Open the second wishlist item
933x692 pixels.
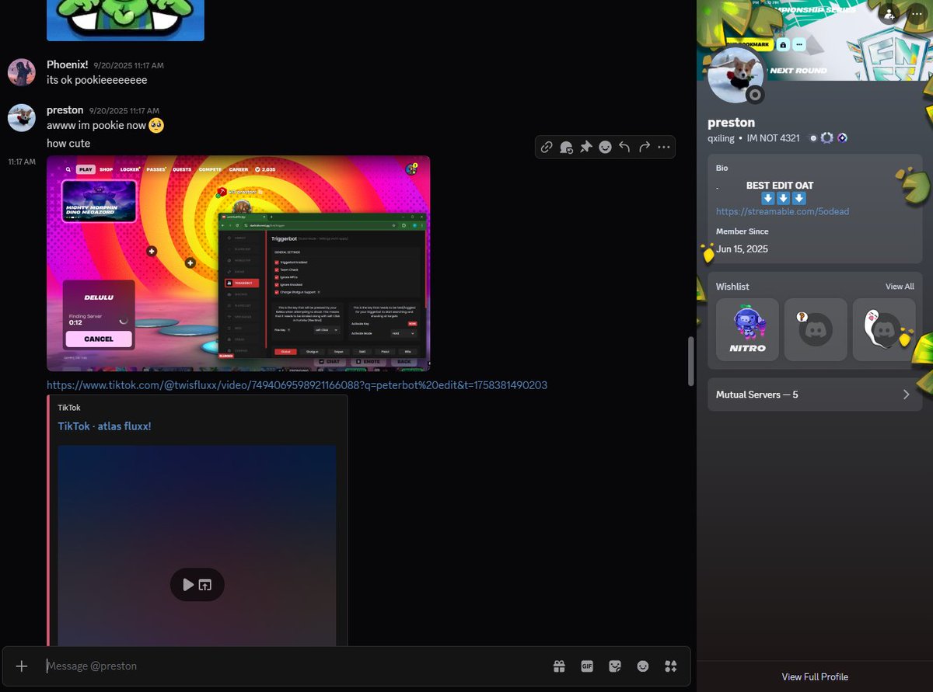[x=816, y=329]
